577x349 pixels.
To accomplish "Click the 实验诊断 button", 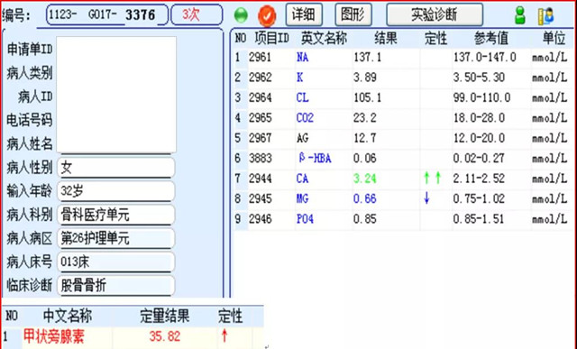I will (435, 14).
